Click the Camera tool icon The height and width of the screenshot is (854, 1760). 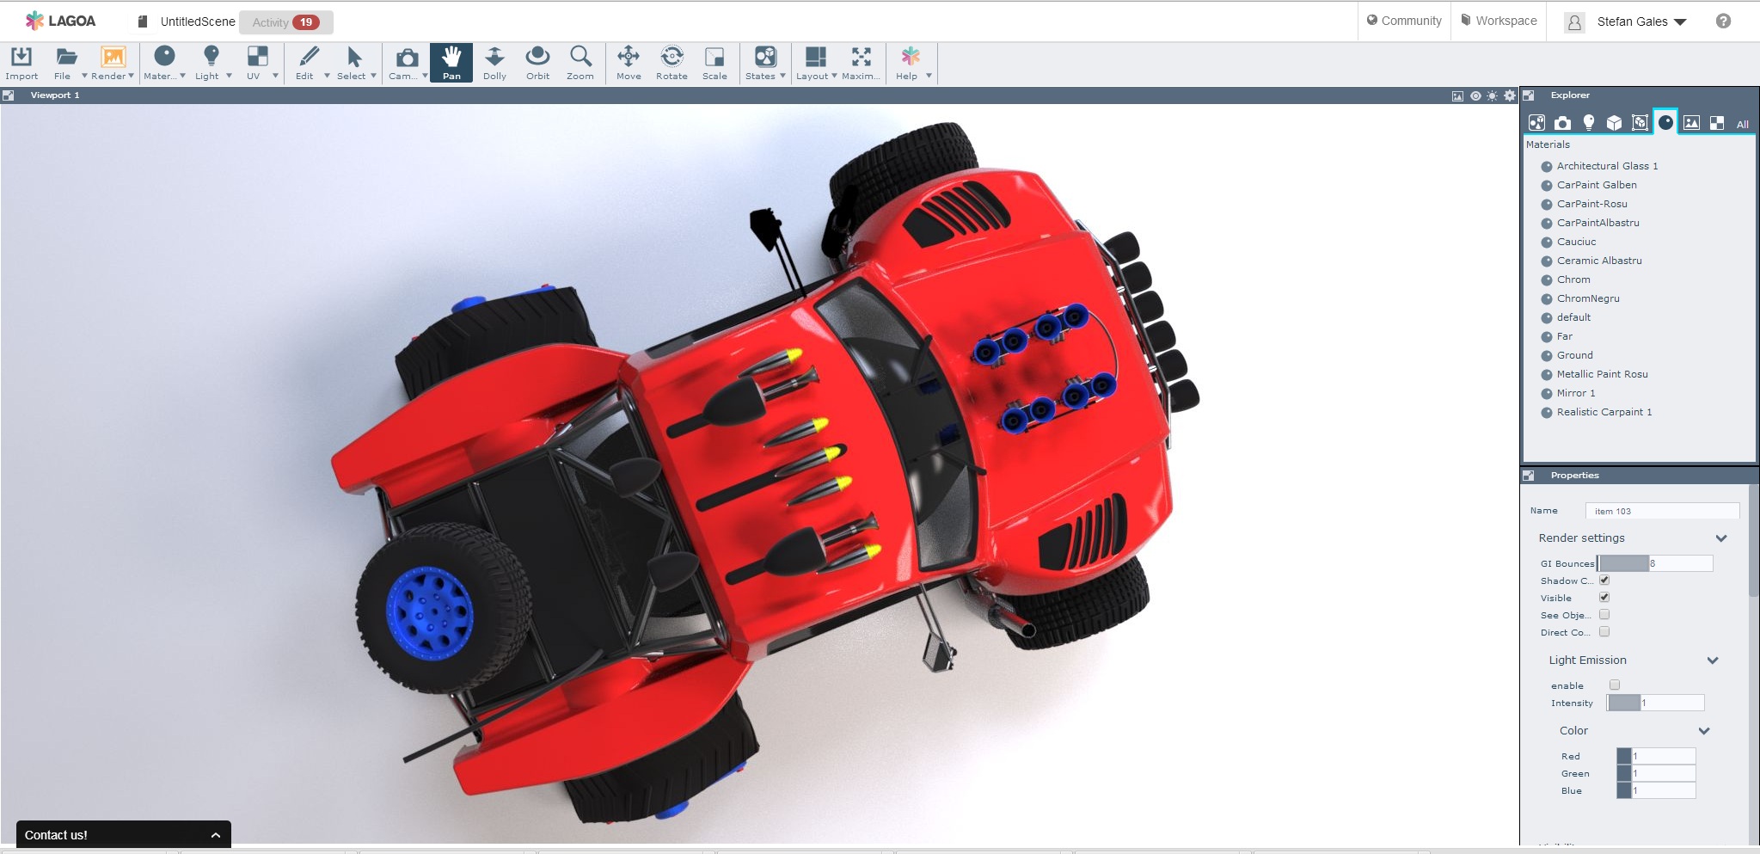(x=407, y=58)
